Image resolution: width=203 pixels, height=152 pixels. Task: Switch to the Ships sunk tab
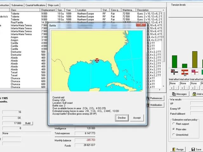(x=53, y=5)
